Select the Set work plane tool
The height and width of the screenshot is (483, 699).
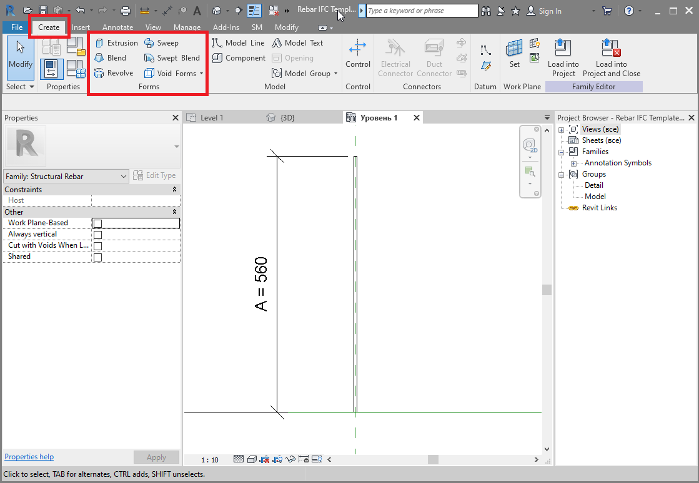pyautogui.click(x=514, y=53)
